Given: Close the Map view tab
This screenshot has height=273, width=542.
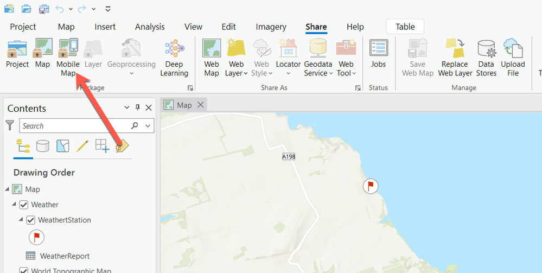Looking at the screenshot, I should [201, 105].
